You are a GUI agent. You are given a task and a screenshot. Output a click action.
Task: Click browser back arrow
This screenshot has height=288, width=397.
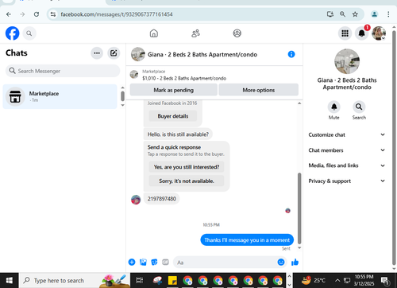(9, 14)
